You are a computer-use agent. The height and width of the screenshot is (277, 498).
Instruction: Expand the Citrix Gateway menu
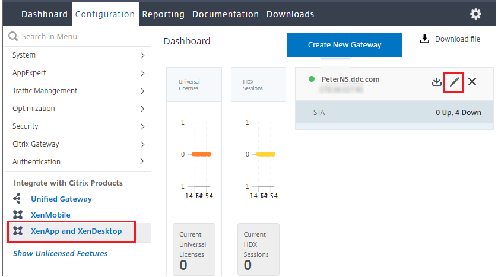pos(142,144)
